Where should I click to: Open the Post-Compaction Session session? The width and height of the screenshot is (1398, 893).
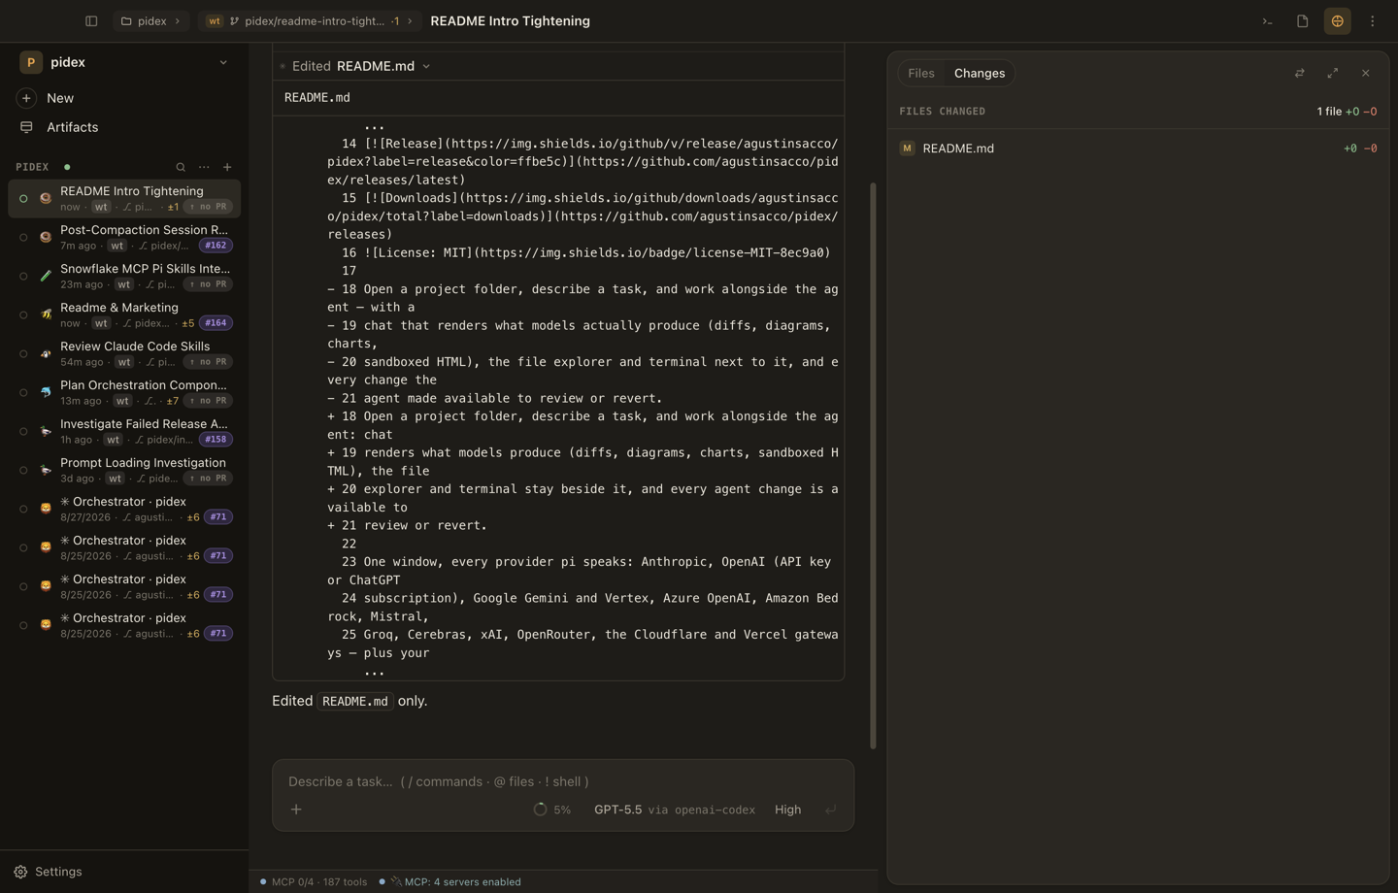click(x=124, y=237)
